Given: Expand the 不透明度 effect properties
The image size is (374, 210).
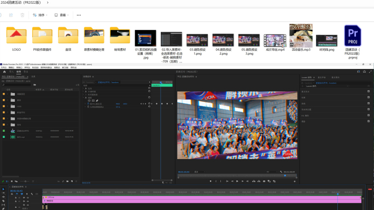Looking at the screenshot, I should pos(84,91).
